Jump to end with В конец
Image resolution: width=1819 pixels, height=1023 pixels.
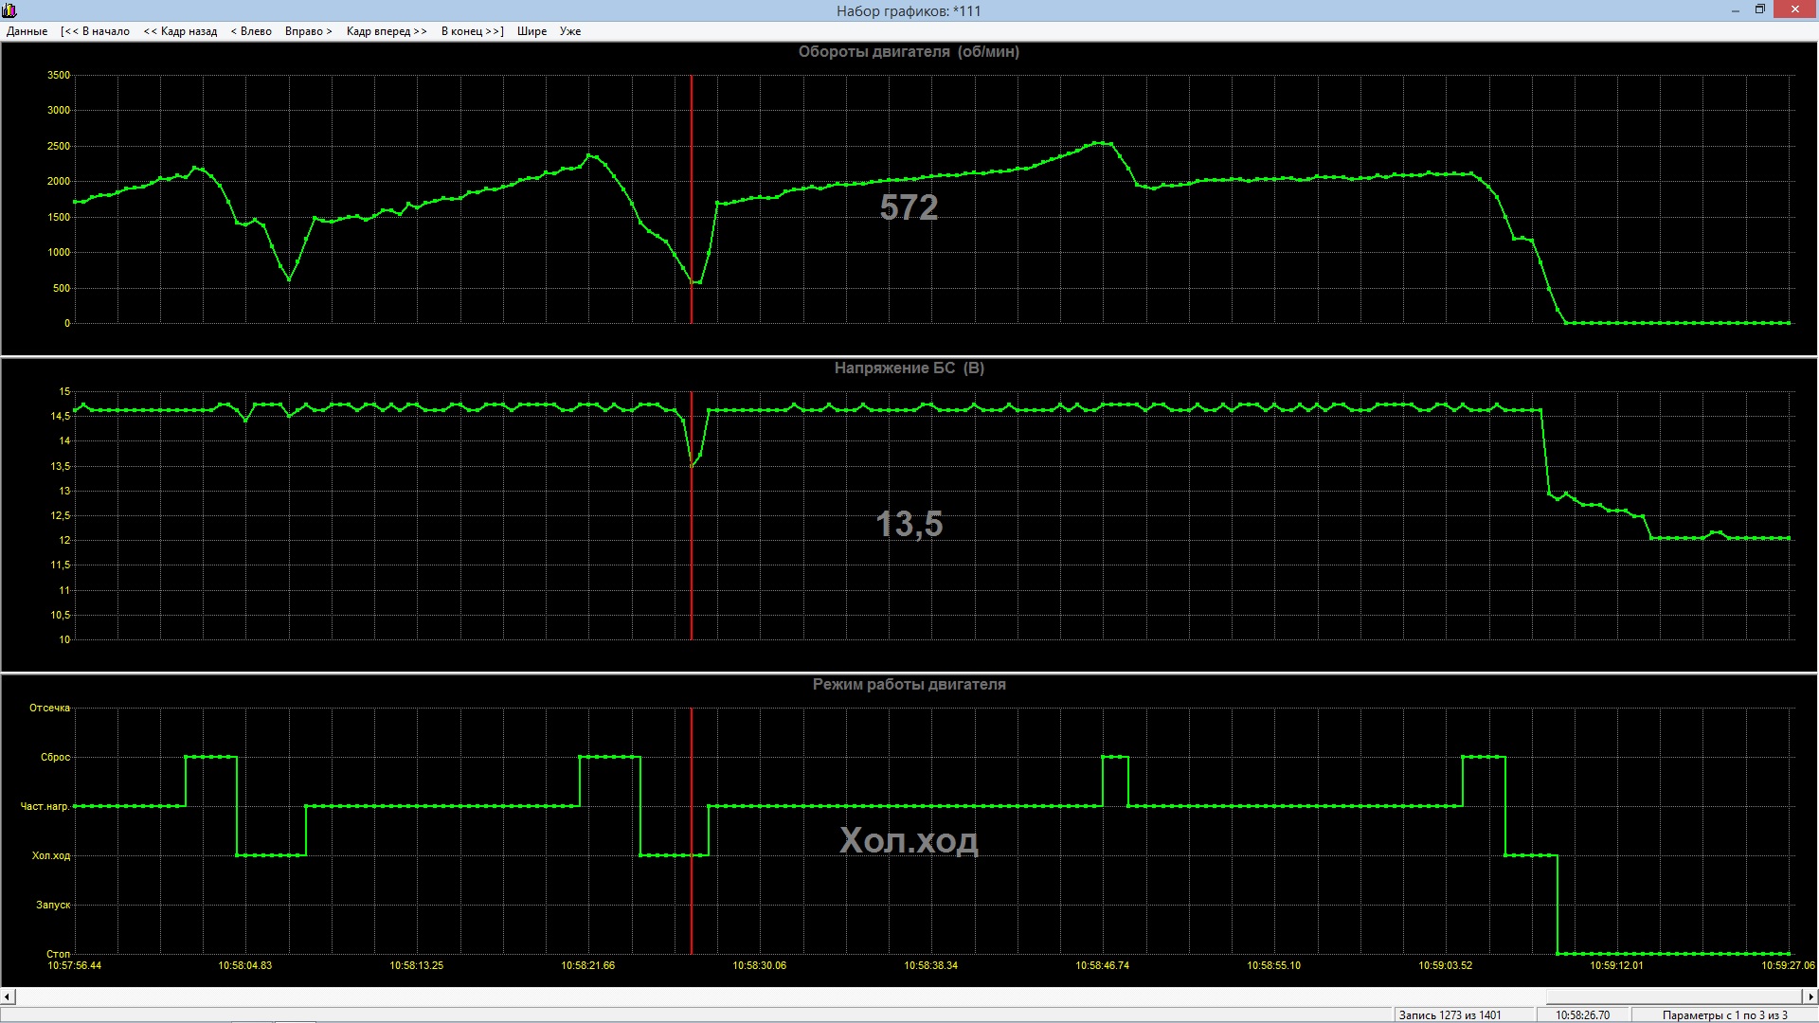pyautogui.click(x=472, y=31)
